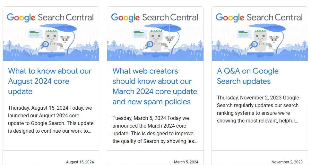The width and height of the screenshot is (311, 165).
Task: Click the hanging spider mascot in the Q&A card image
Action: pos(275,39)
